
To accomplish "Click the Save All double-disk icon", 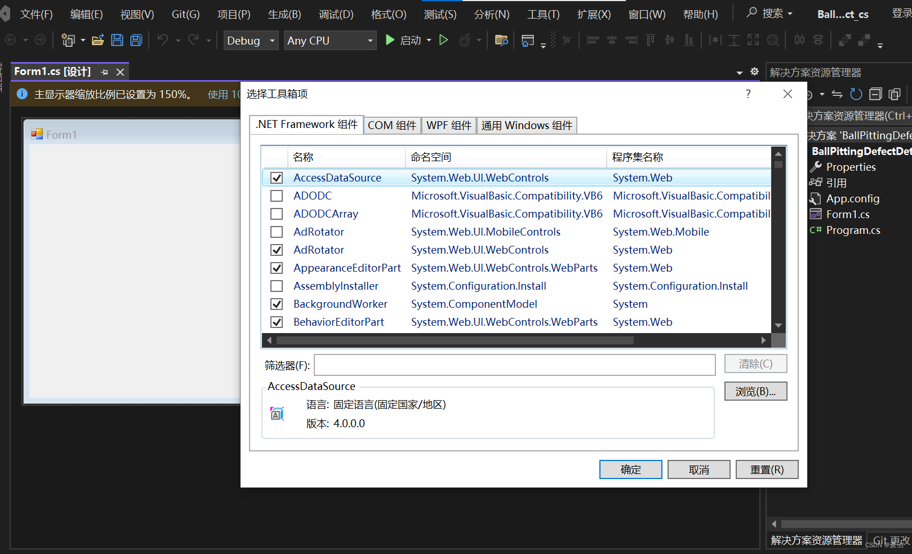I will click(136, 40).
